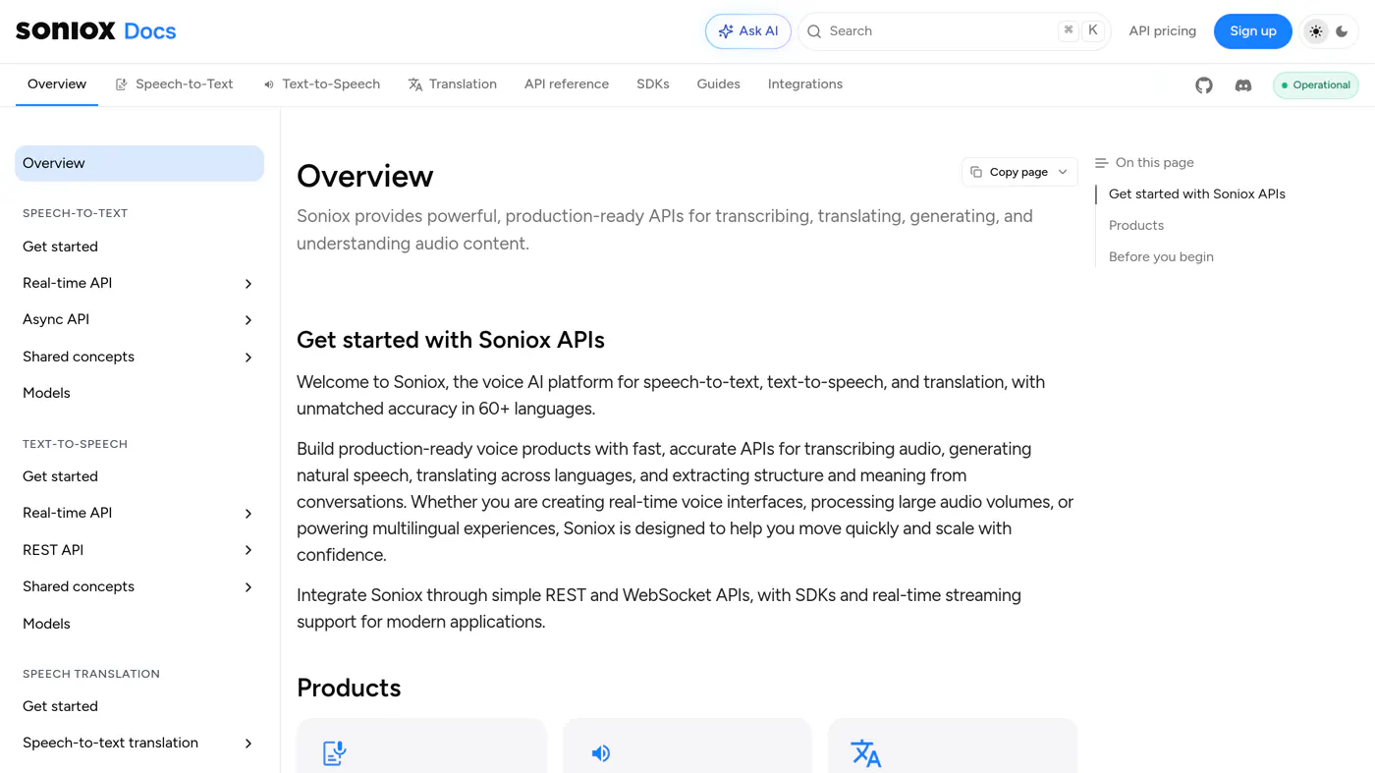
Task: Select the Overview tab in the top navigation
Action: [x=57, y=84]
